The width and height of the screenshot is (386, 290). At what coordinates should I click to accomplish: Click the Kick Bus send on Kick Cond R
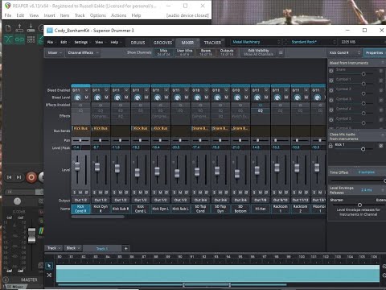(x=80, y=128)
